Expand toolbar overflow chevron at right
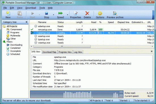 [153, 18]
